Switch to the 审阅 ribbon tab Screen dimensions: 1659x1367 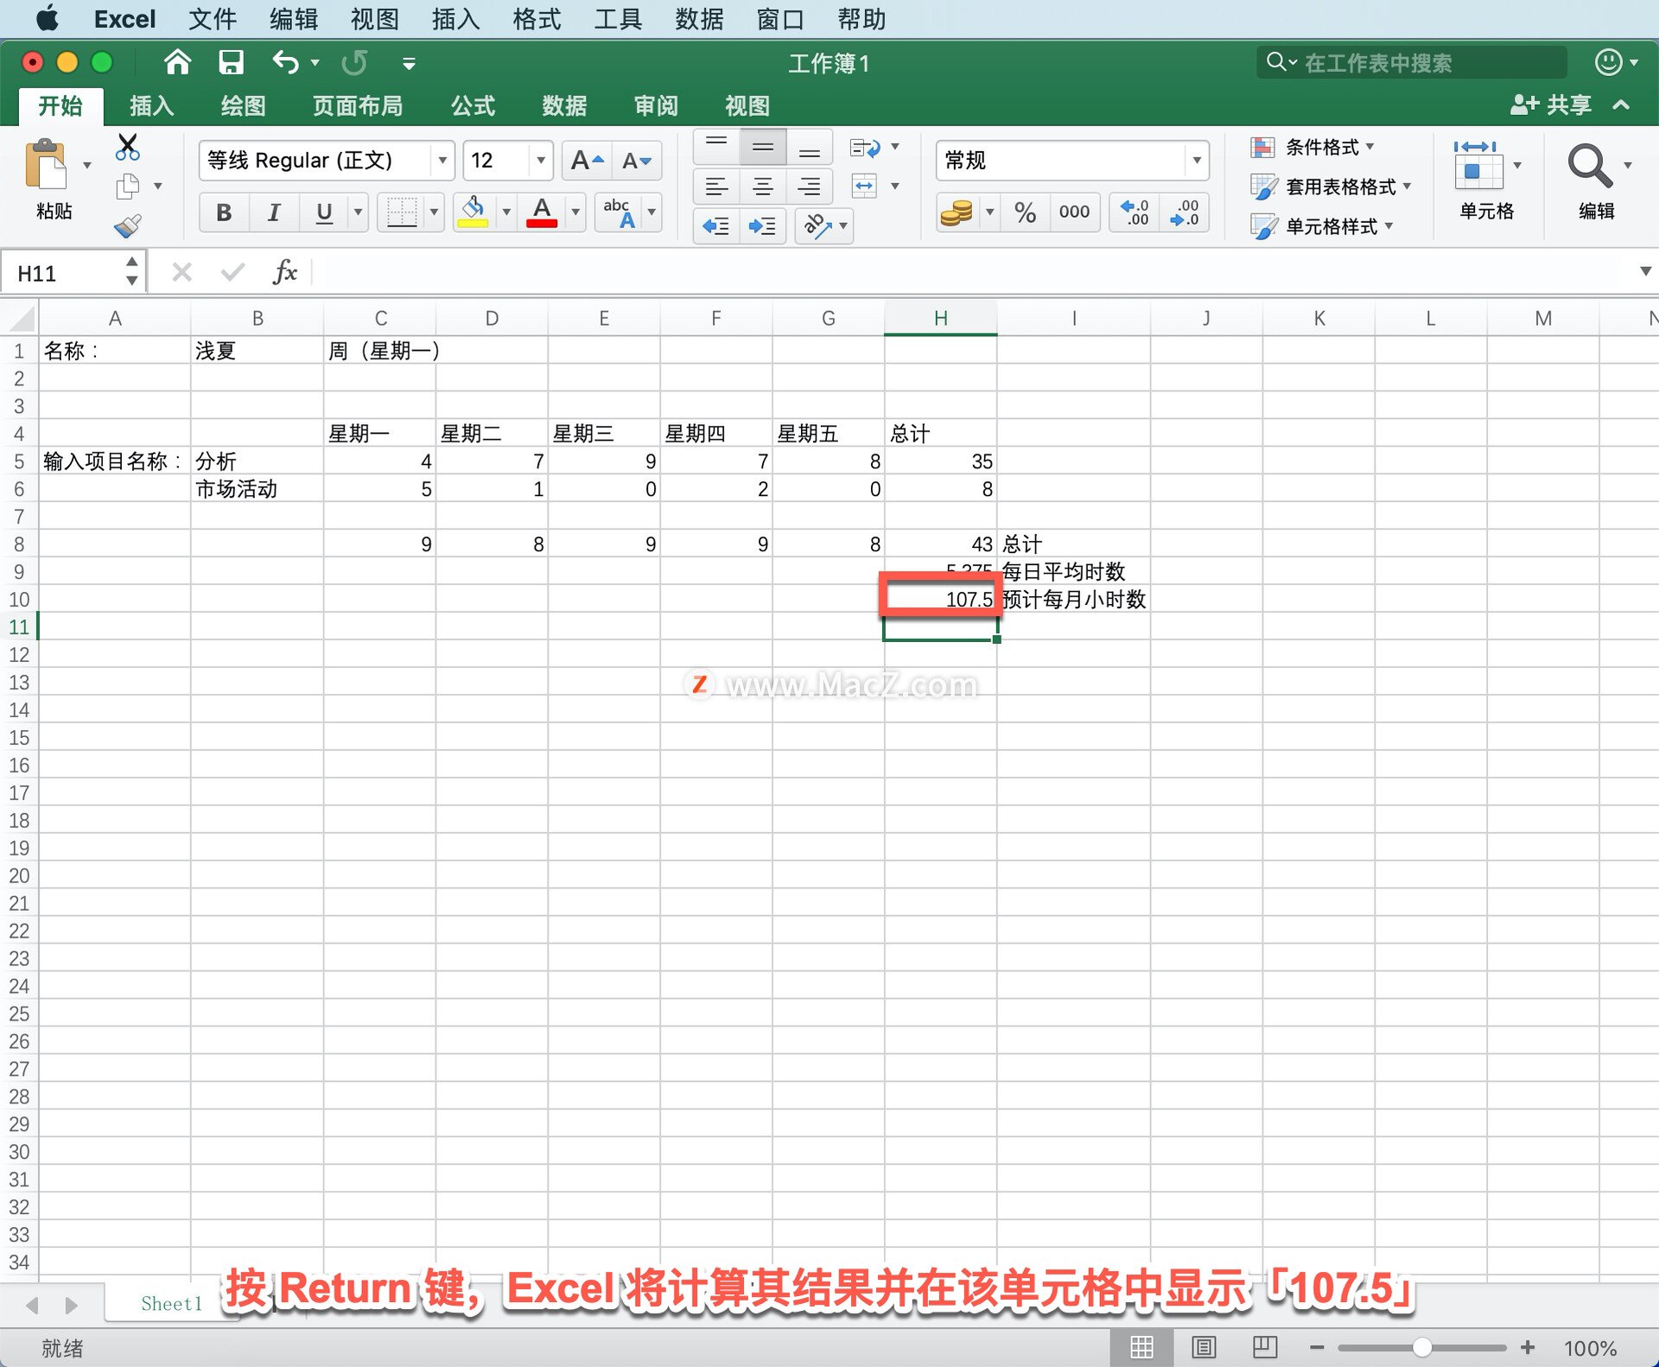tap(656, 106)
